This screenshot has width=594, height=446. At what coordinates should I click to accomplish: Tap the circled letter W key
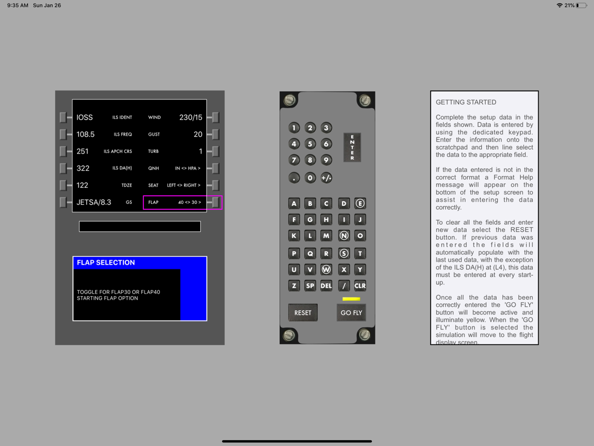(x=326, y=269)
